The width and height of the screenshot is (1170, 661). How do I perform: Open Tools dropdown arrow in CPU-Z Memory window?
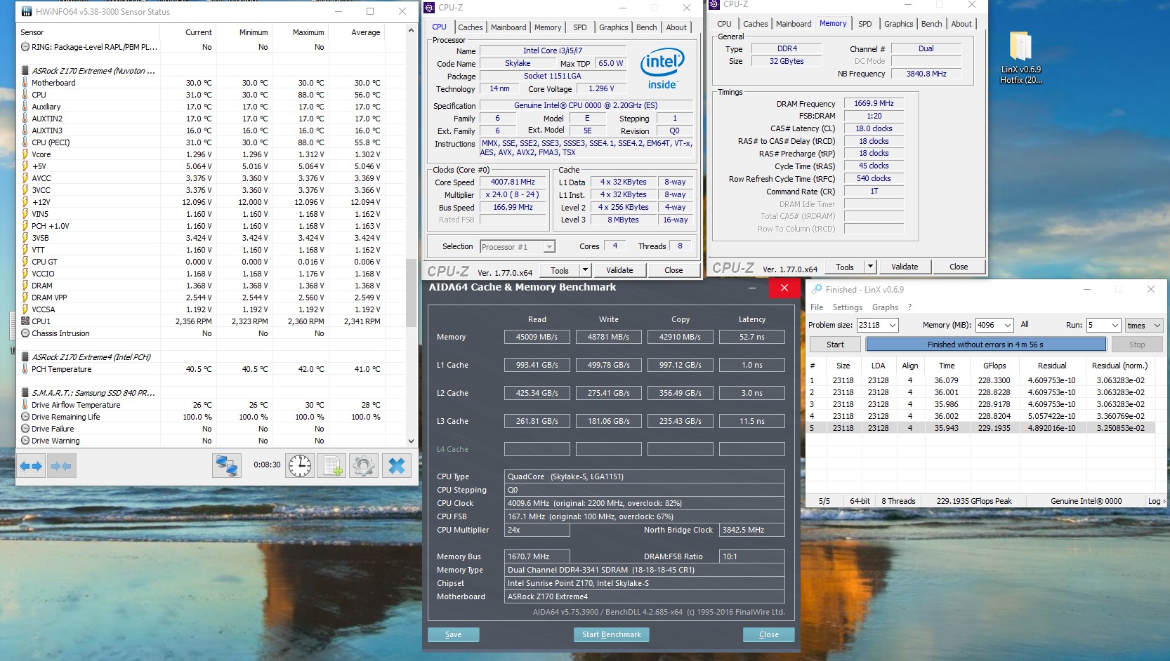tap(870, 267)
